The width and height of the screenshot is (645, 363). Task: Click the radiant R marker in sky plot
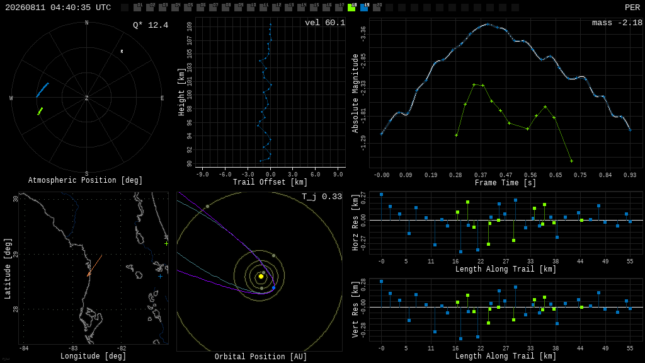point(122,52)
